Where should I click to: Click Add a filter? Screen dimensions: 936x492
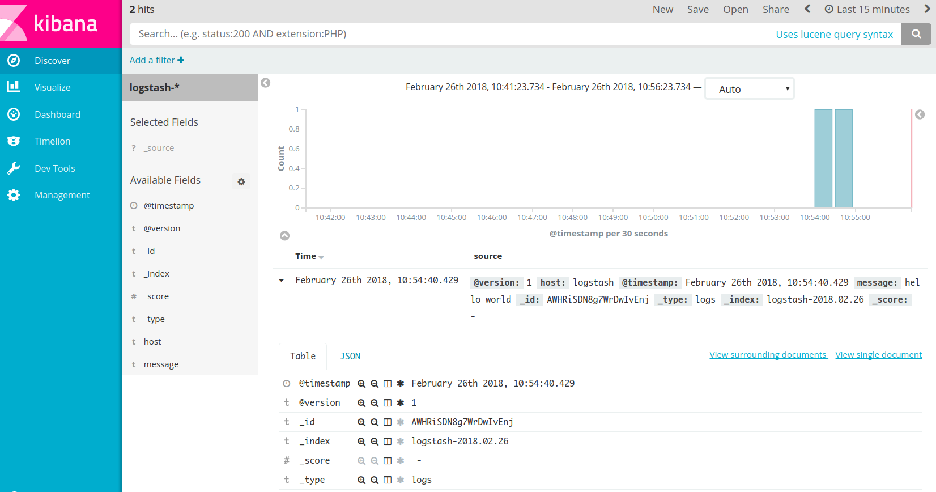pos(157,60)
